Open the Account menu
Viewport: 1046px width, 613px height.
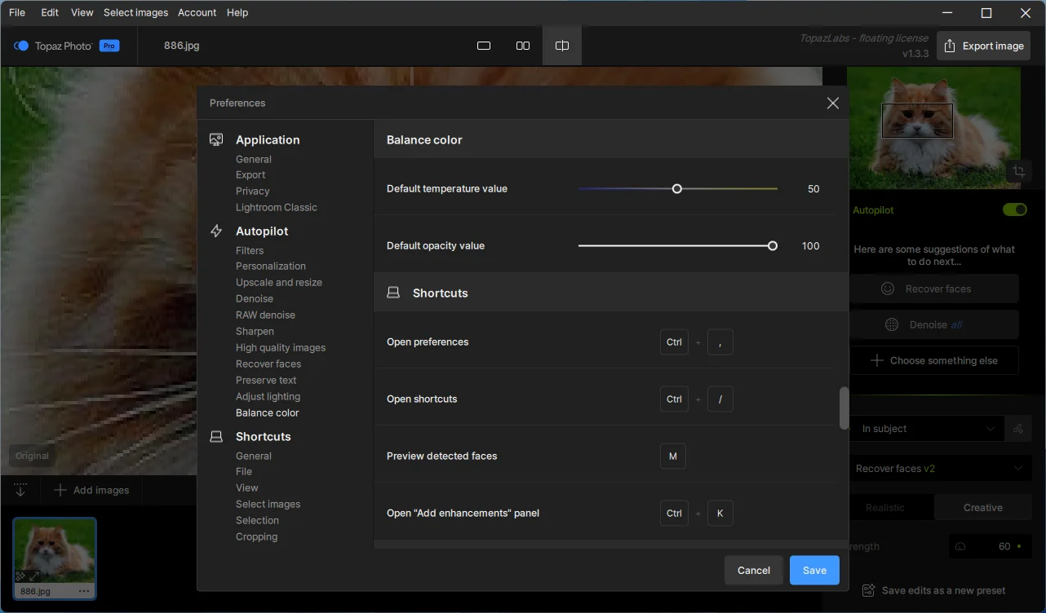point(197,12)
